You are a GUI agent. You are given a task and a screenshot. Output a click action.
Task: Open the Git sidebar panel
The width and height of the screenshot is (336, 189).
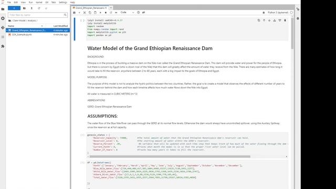tap(3, 28)
